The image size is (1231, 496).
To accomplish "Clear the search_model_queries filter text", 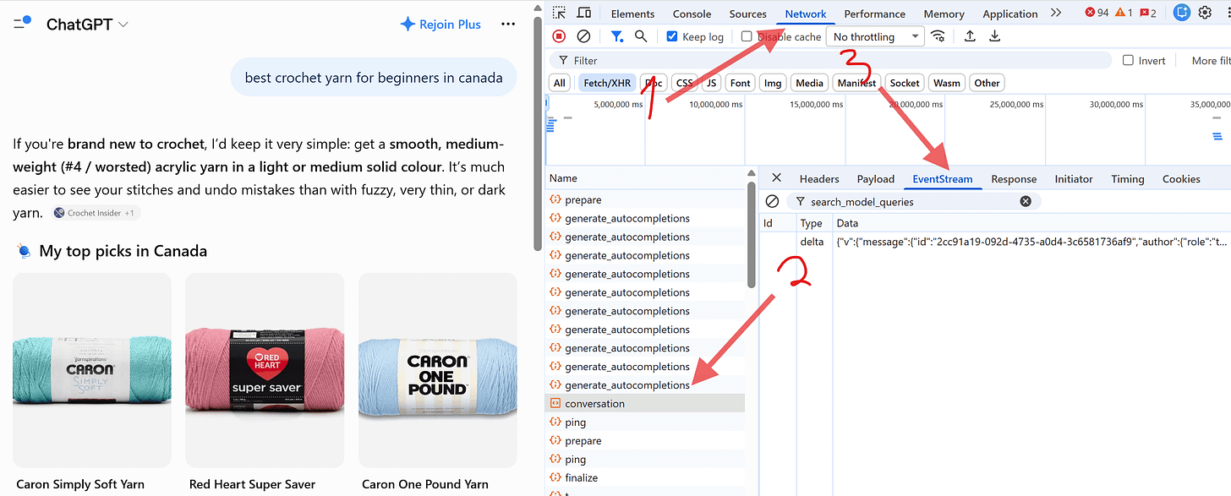I will tap(1026, 201).
